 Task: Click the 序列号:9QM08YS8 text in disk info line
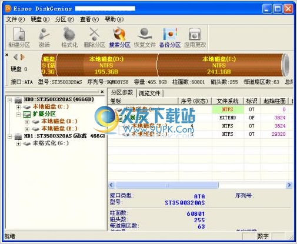(108, 82)
